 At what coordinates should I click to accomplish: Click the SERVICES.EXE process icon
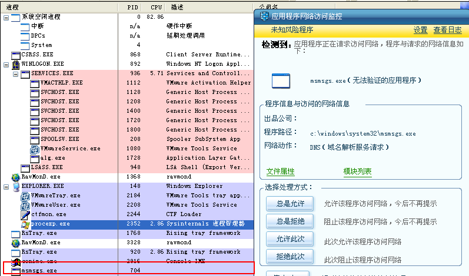pos(25,74)
